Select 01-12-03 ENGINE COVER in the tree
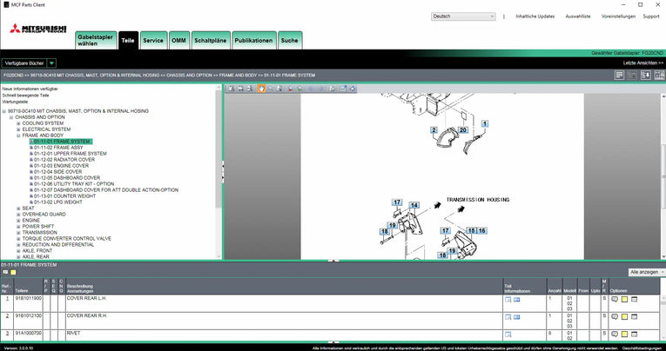 (62, 166)
